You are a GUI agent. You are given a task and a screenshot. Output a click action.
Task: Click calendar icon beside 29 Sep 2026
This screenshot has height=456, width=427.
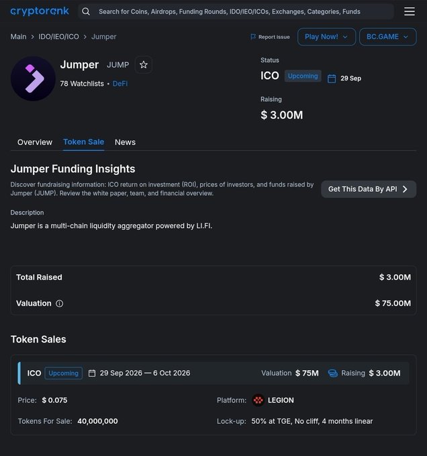click(x=92, y=373)
